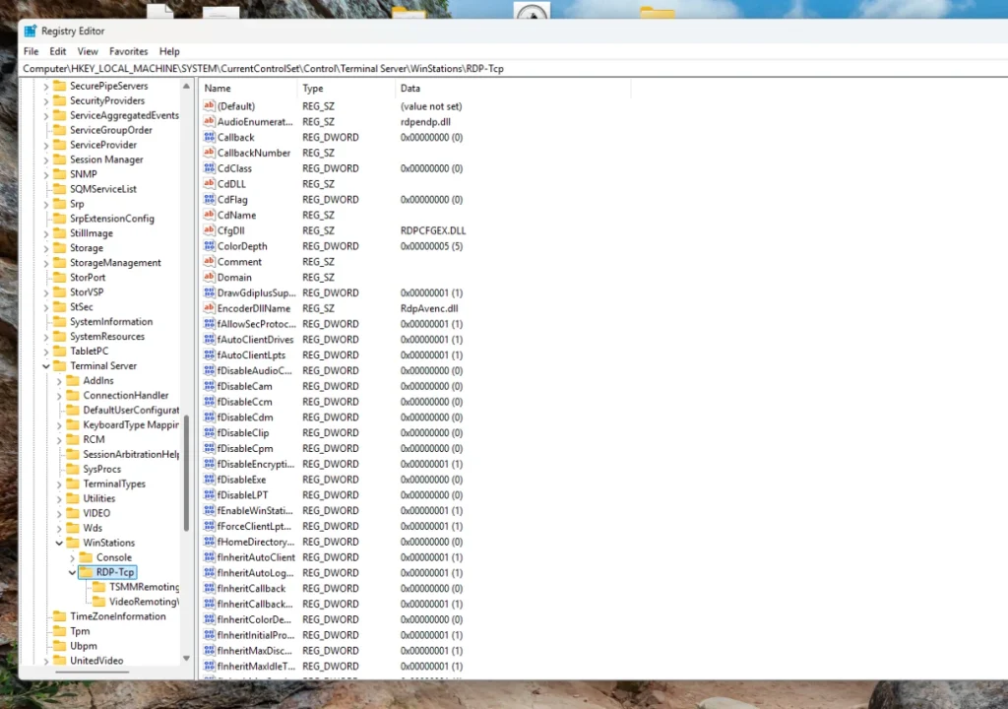
Task: Expand the SecurityProviders key node
Action: (x=46, y=101)
